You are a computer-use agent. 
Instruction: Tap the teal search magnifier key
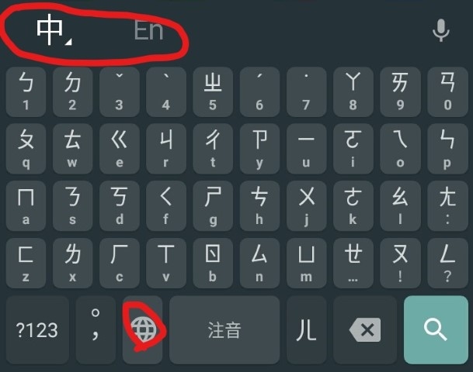pos(436,330)
